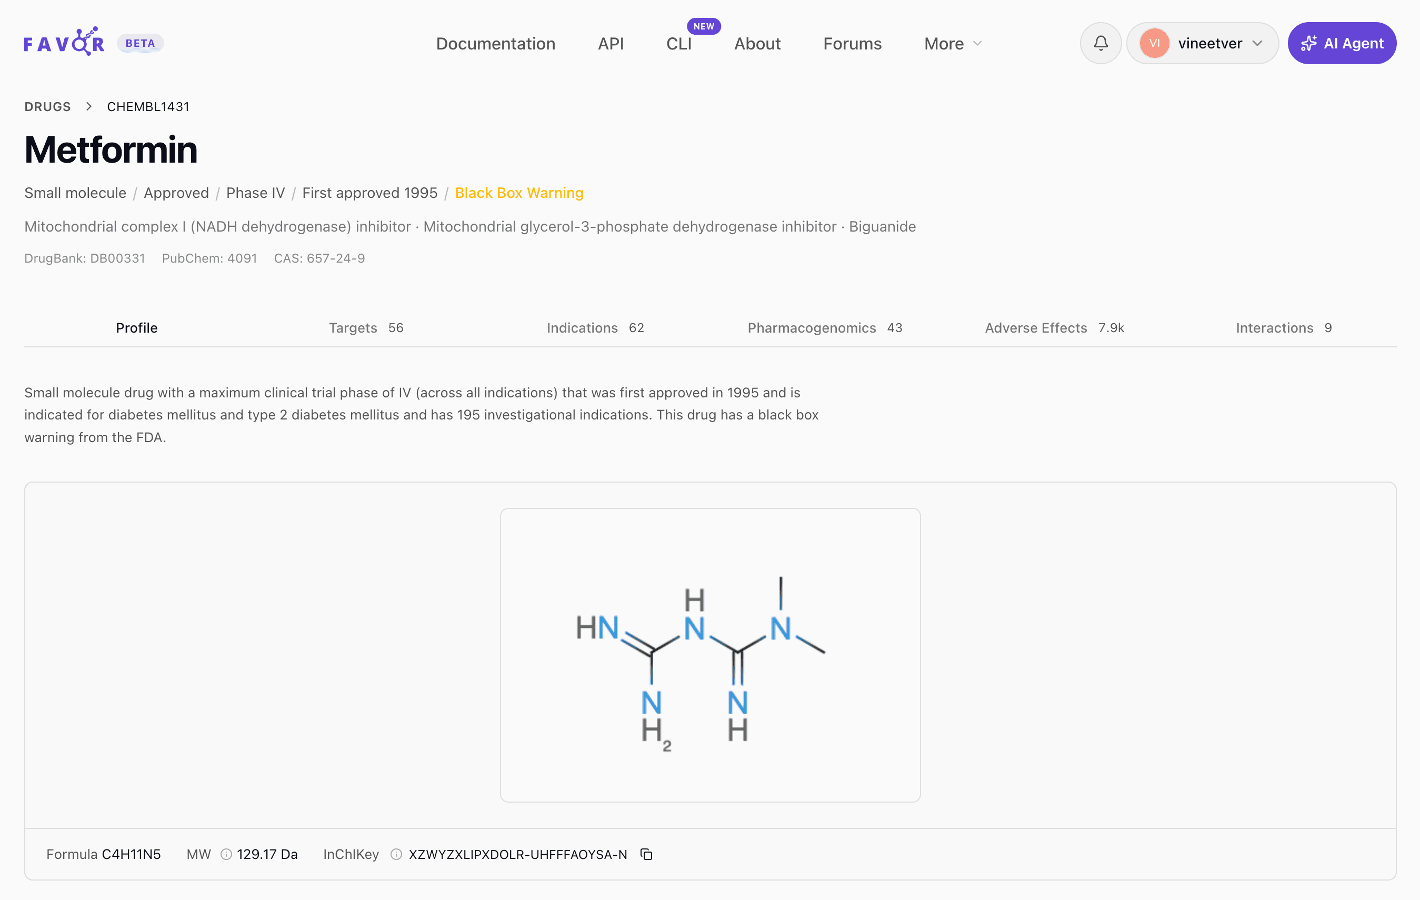Click the info icon next to InChIKey
The height and width of the screenshot is (900, 1420).
click(396, 854)
